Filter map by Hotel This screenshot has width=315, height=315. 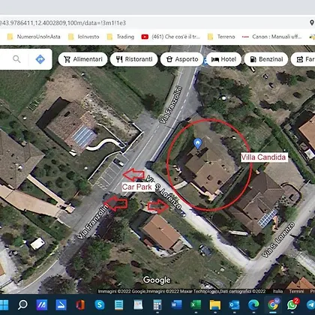tap(223, 59)
